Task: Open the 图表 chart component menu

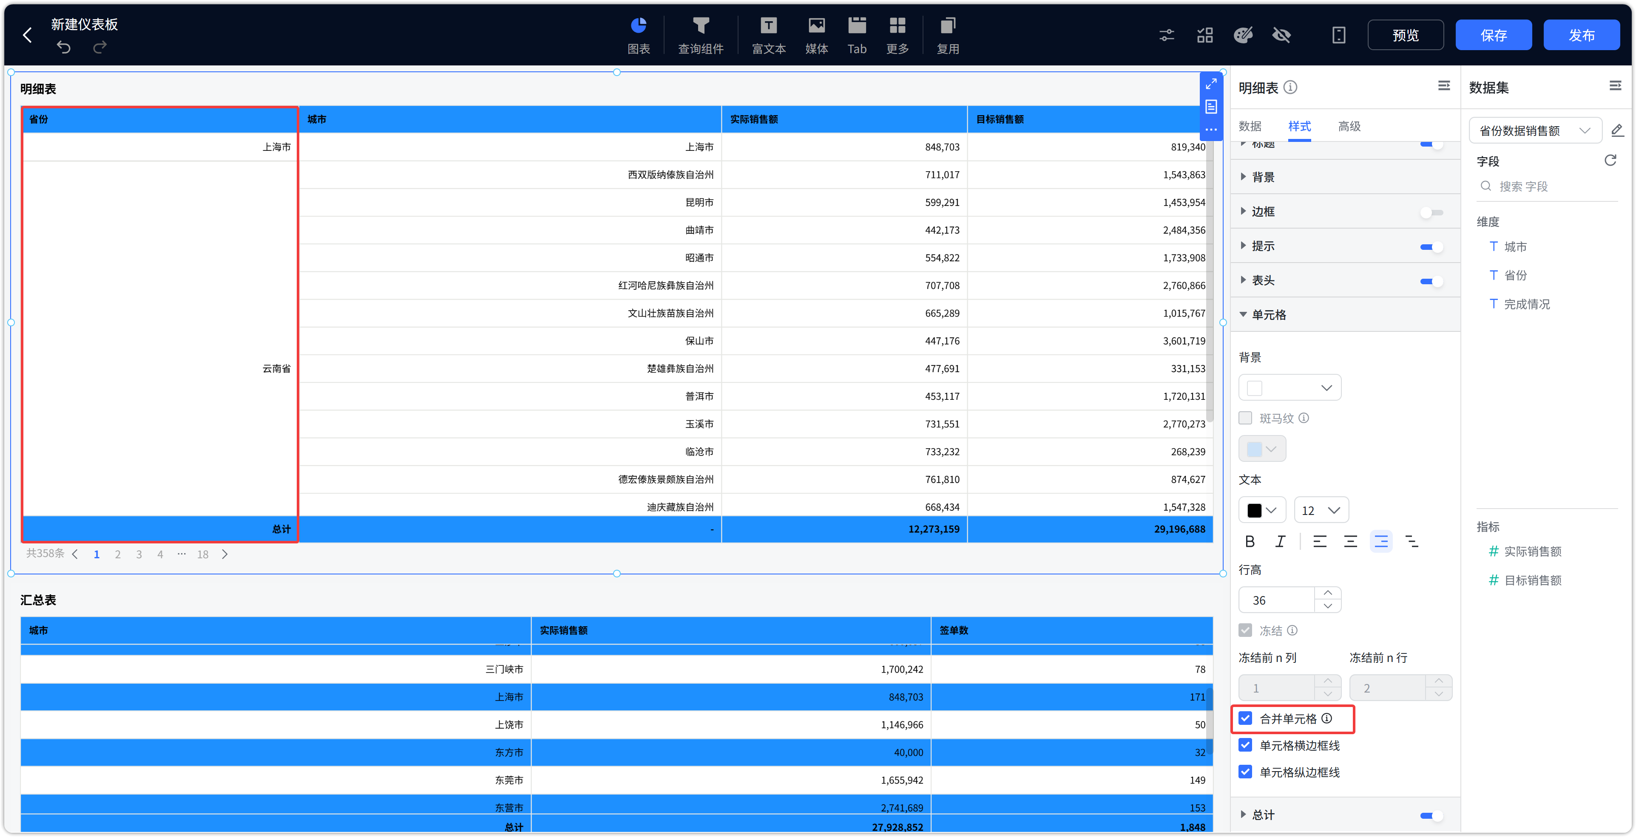Action: click(x=638, y=35)
